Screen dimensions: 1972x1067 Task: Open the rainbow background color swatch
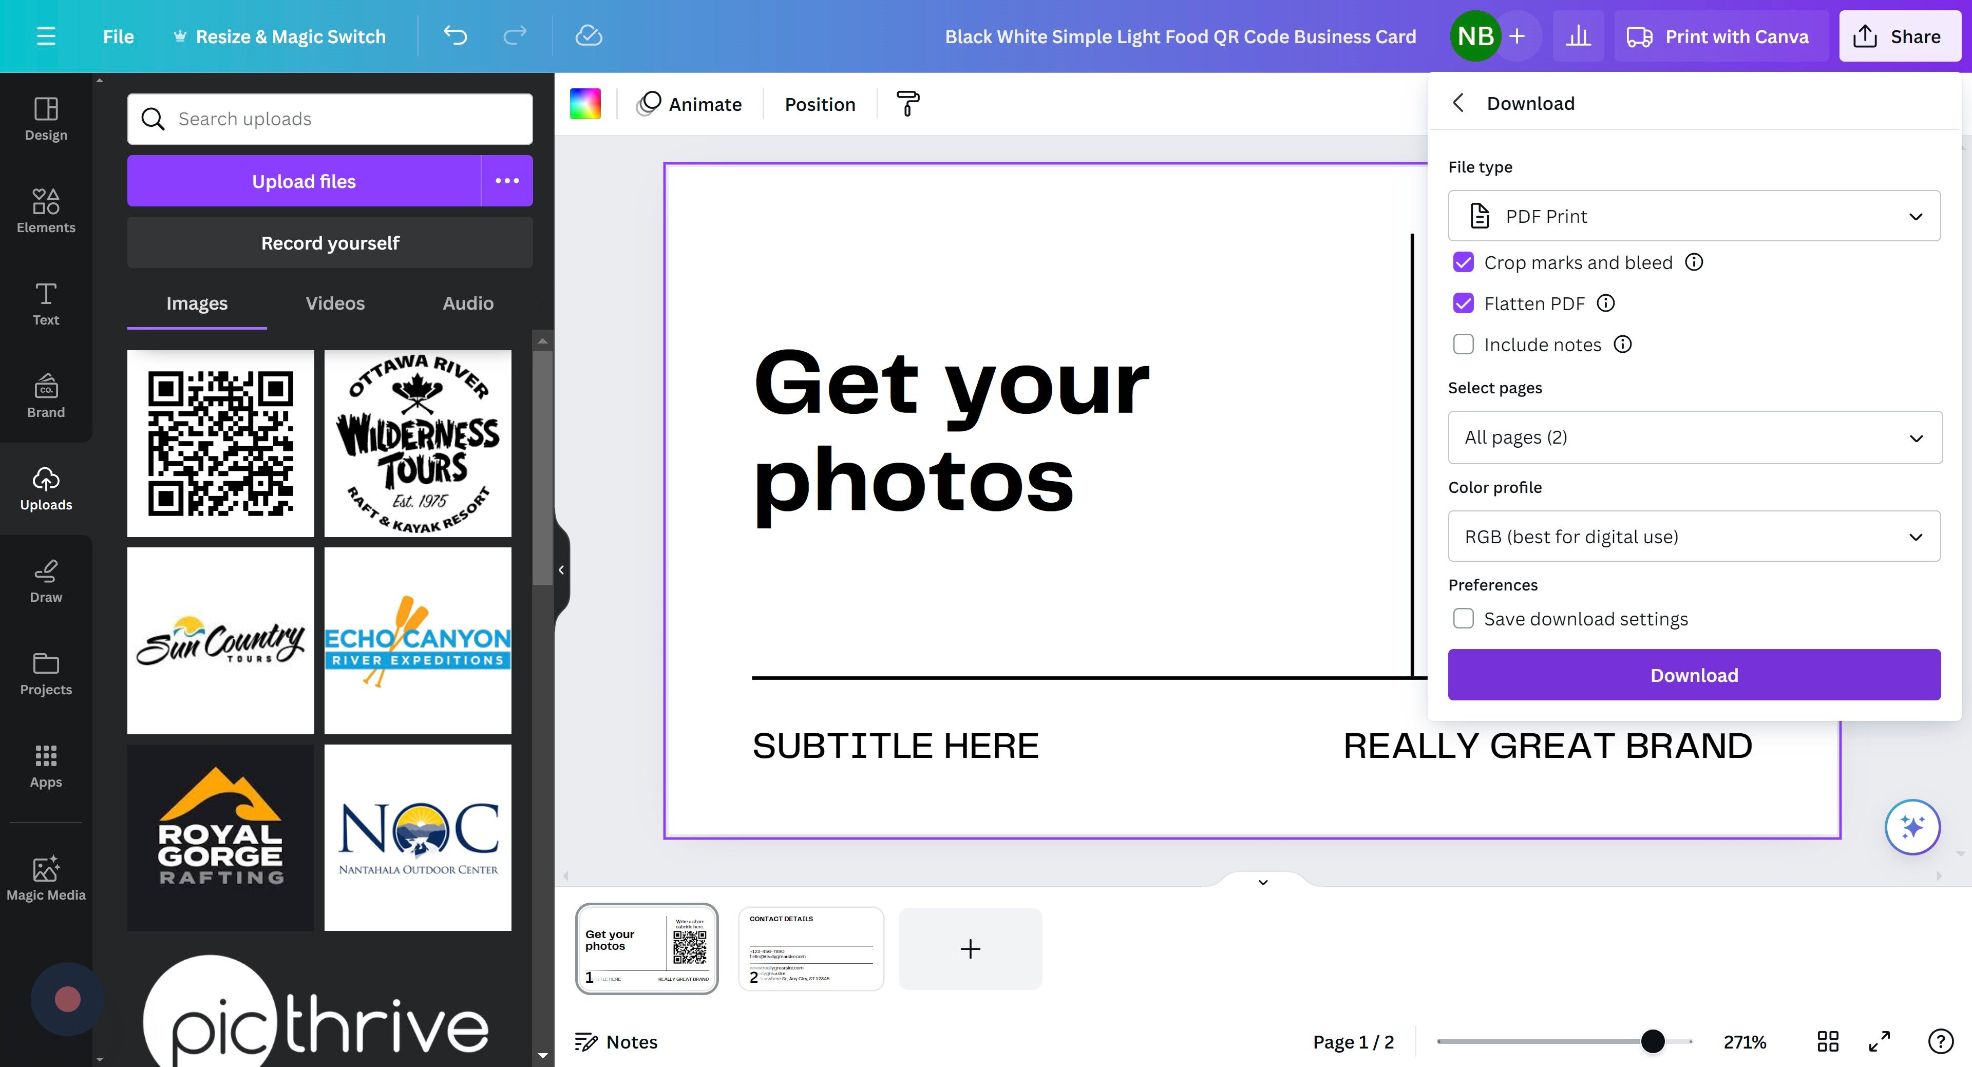pyautogui.click(x=585, y=103)
